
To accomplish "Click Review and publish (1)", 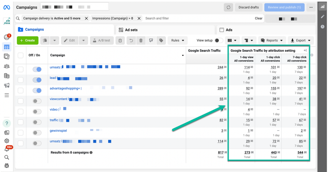I will click(x=284, y=7).
